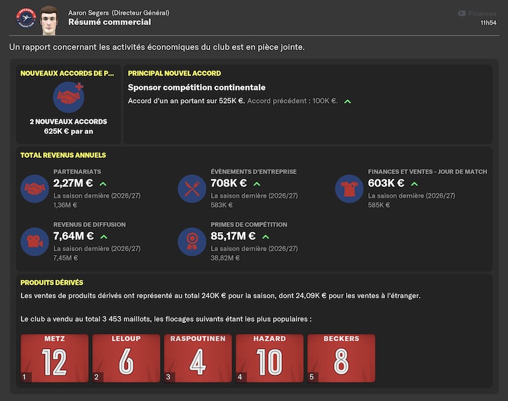
Task: Click the green arrow beside 603K €
Action: coord(415,184)
